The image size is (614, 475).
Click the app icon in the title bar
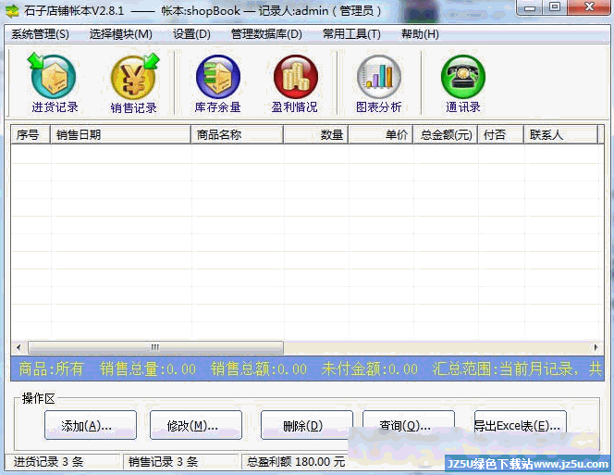tap(11, 11)
